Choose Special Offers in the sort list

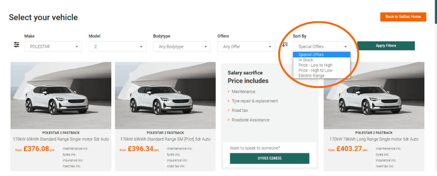[321, 54]
